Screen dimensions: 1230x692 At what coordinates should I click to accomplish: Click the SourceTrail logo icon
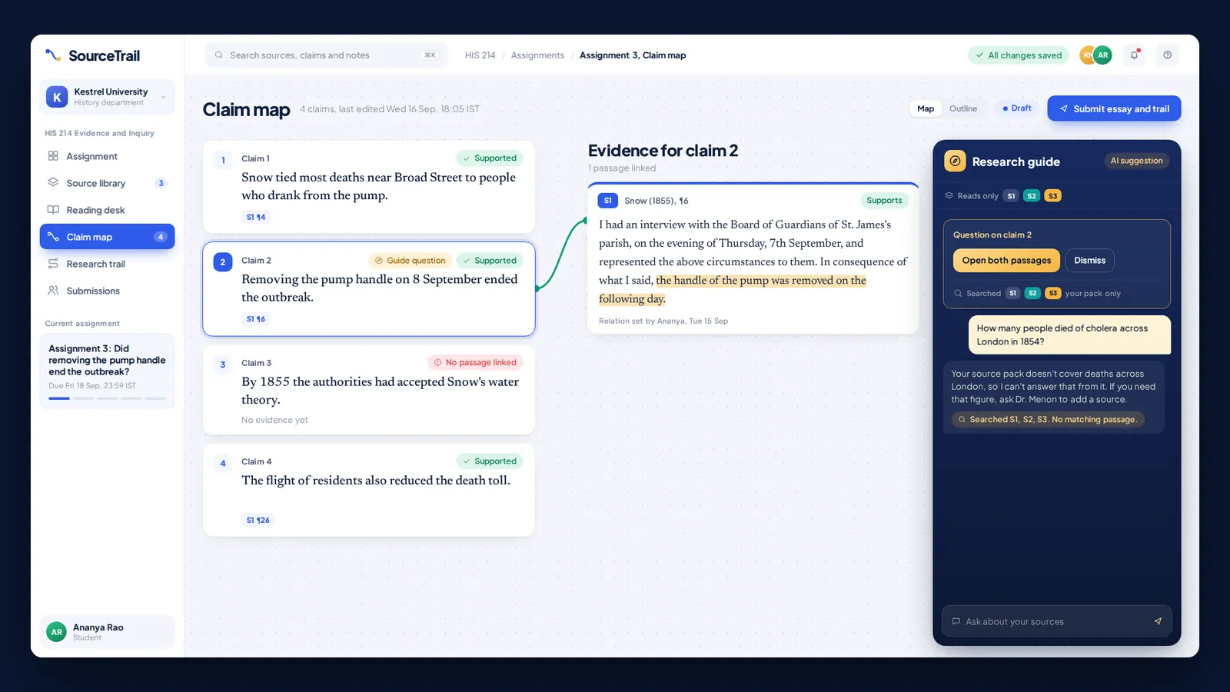coord(53,55)
